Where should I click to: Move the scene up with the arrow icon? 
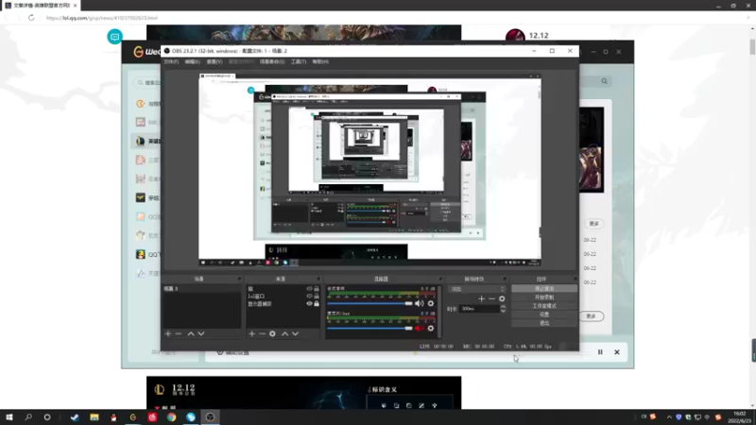(191, 333)
